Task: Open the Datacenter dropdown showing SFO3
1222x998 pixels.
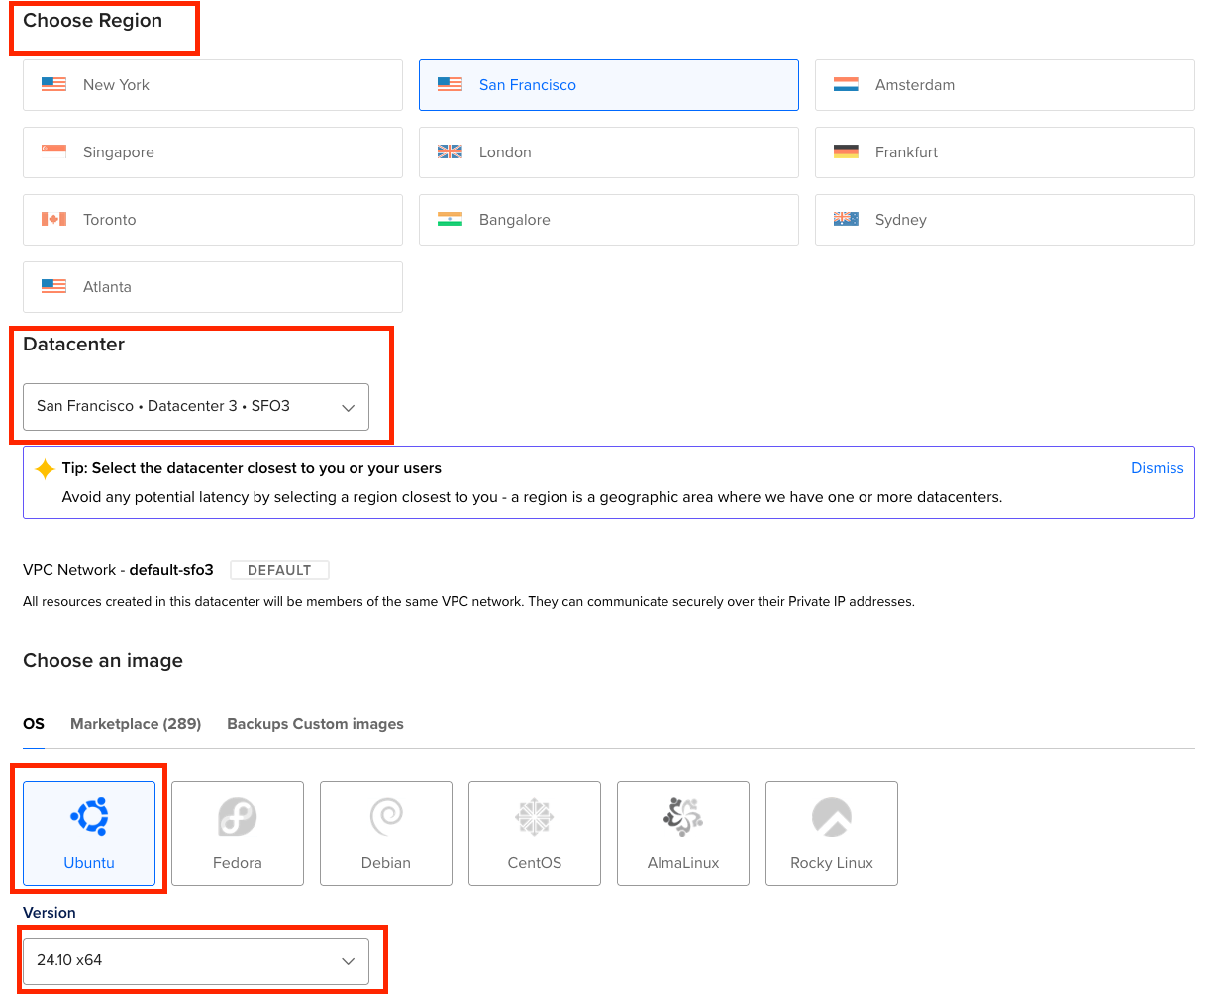Action: (196, 407)
